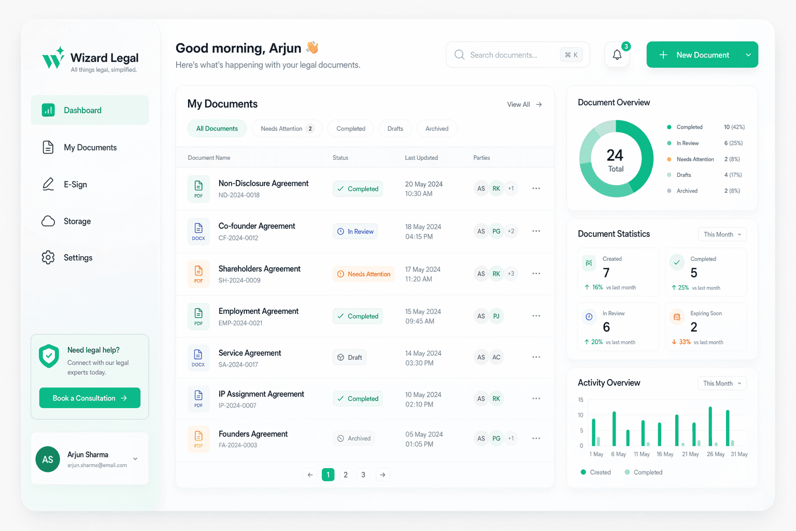Click the Dashboard bar chart icon

[x=48, y=110]
